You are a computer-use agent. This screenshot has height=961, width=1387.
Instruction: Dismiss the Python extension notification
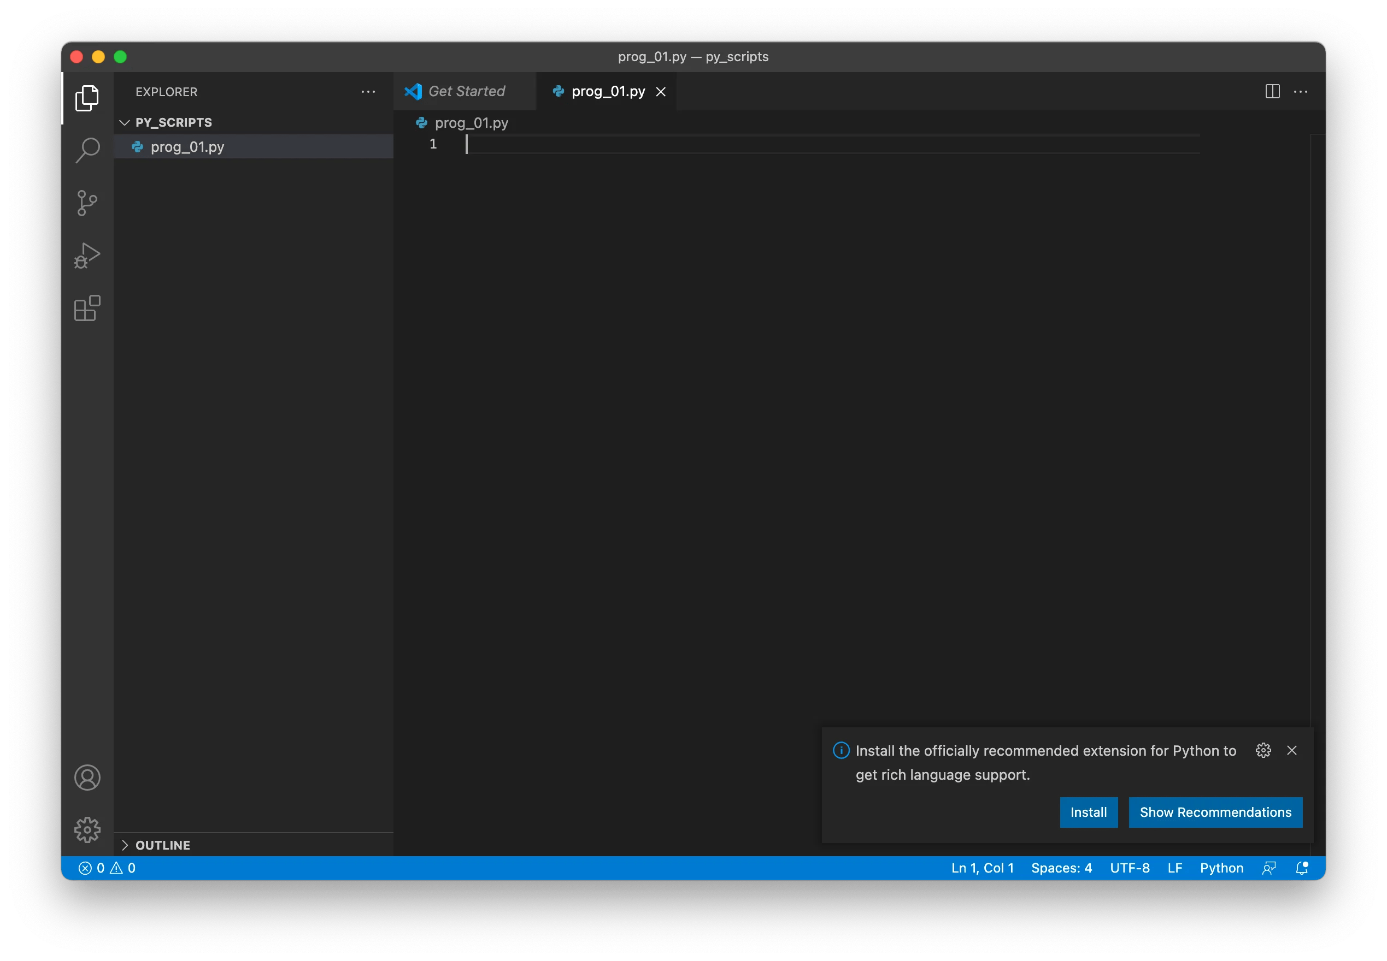(x=1292, y=750)
